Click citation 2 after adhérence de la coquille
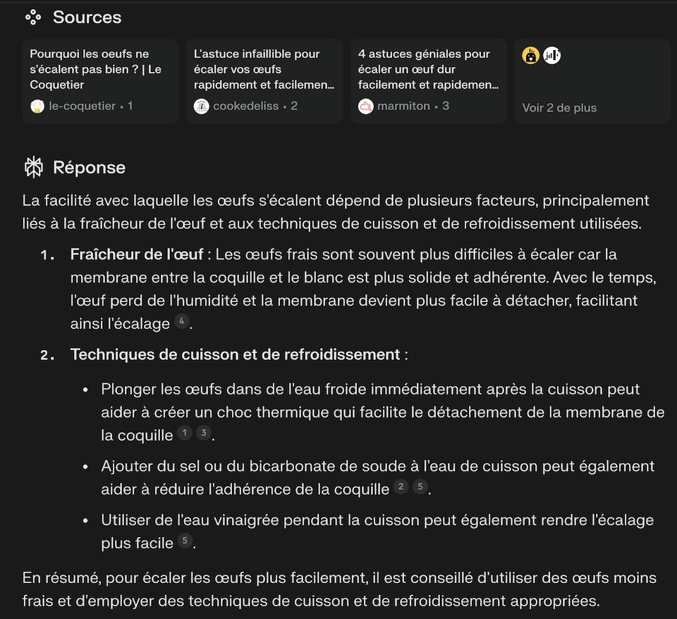 tap(401, 487)
